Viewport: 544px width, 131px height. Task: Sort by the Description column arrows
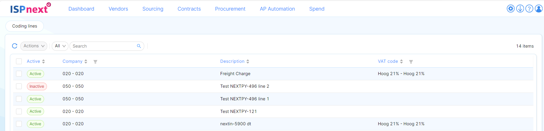pyautogui.click(x=248, y=61)
